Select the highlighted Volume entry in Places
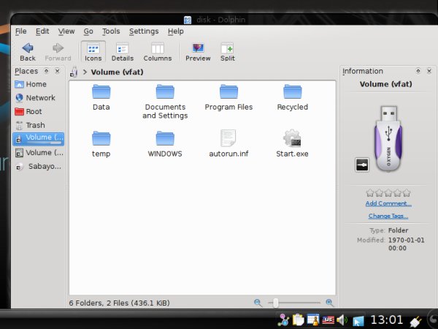This screenshot has height=329, width=438. click(x=39, y=139)
